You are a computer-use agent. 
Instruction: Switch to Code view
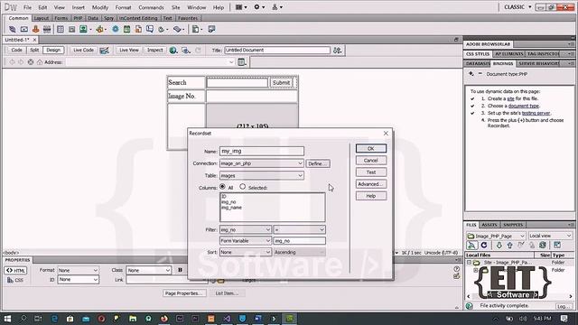(16, 51)
